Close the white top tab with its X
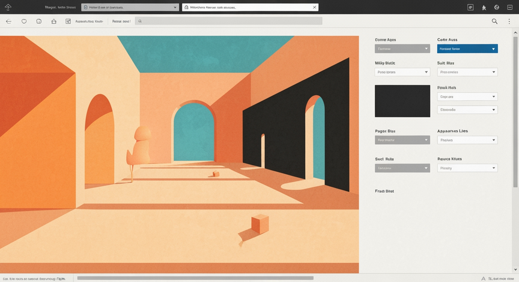This screenshot has height=282, width=519. point(314,7)
